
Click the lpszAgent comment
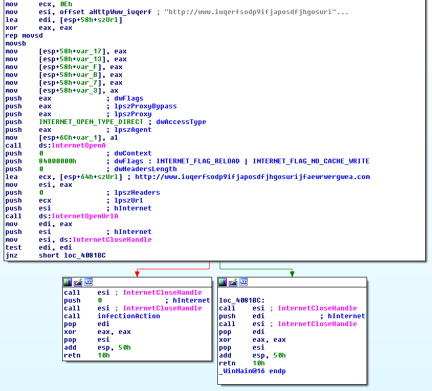pos(133,130)
